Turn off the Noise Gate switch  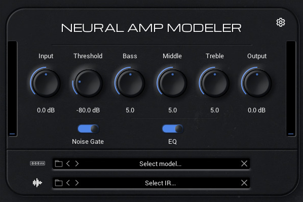[88, 129]
